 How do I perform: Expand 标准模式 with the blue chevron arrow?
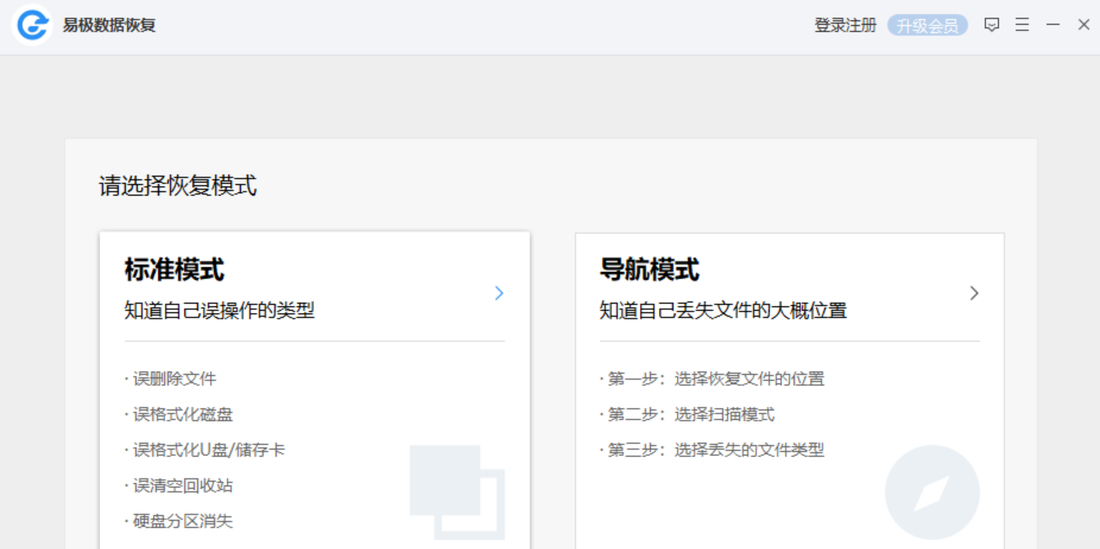499,293
